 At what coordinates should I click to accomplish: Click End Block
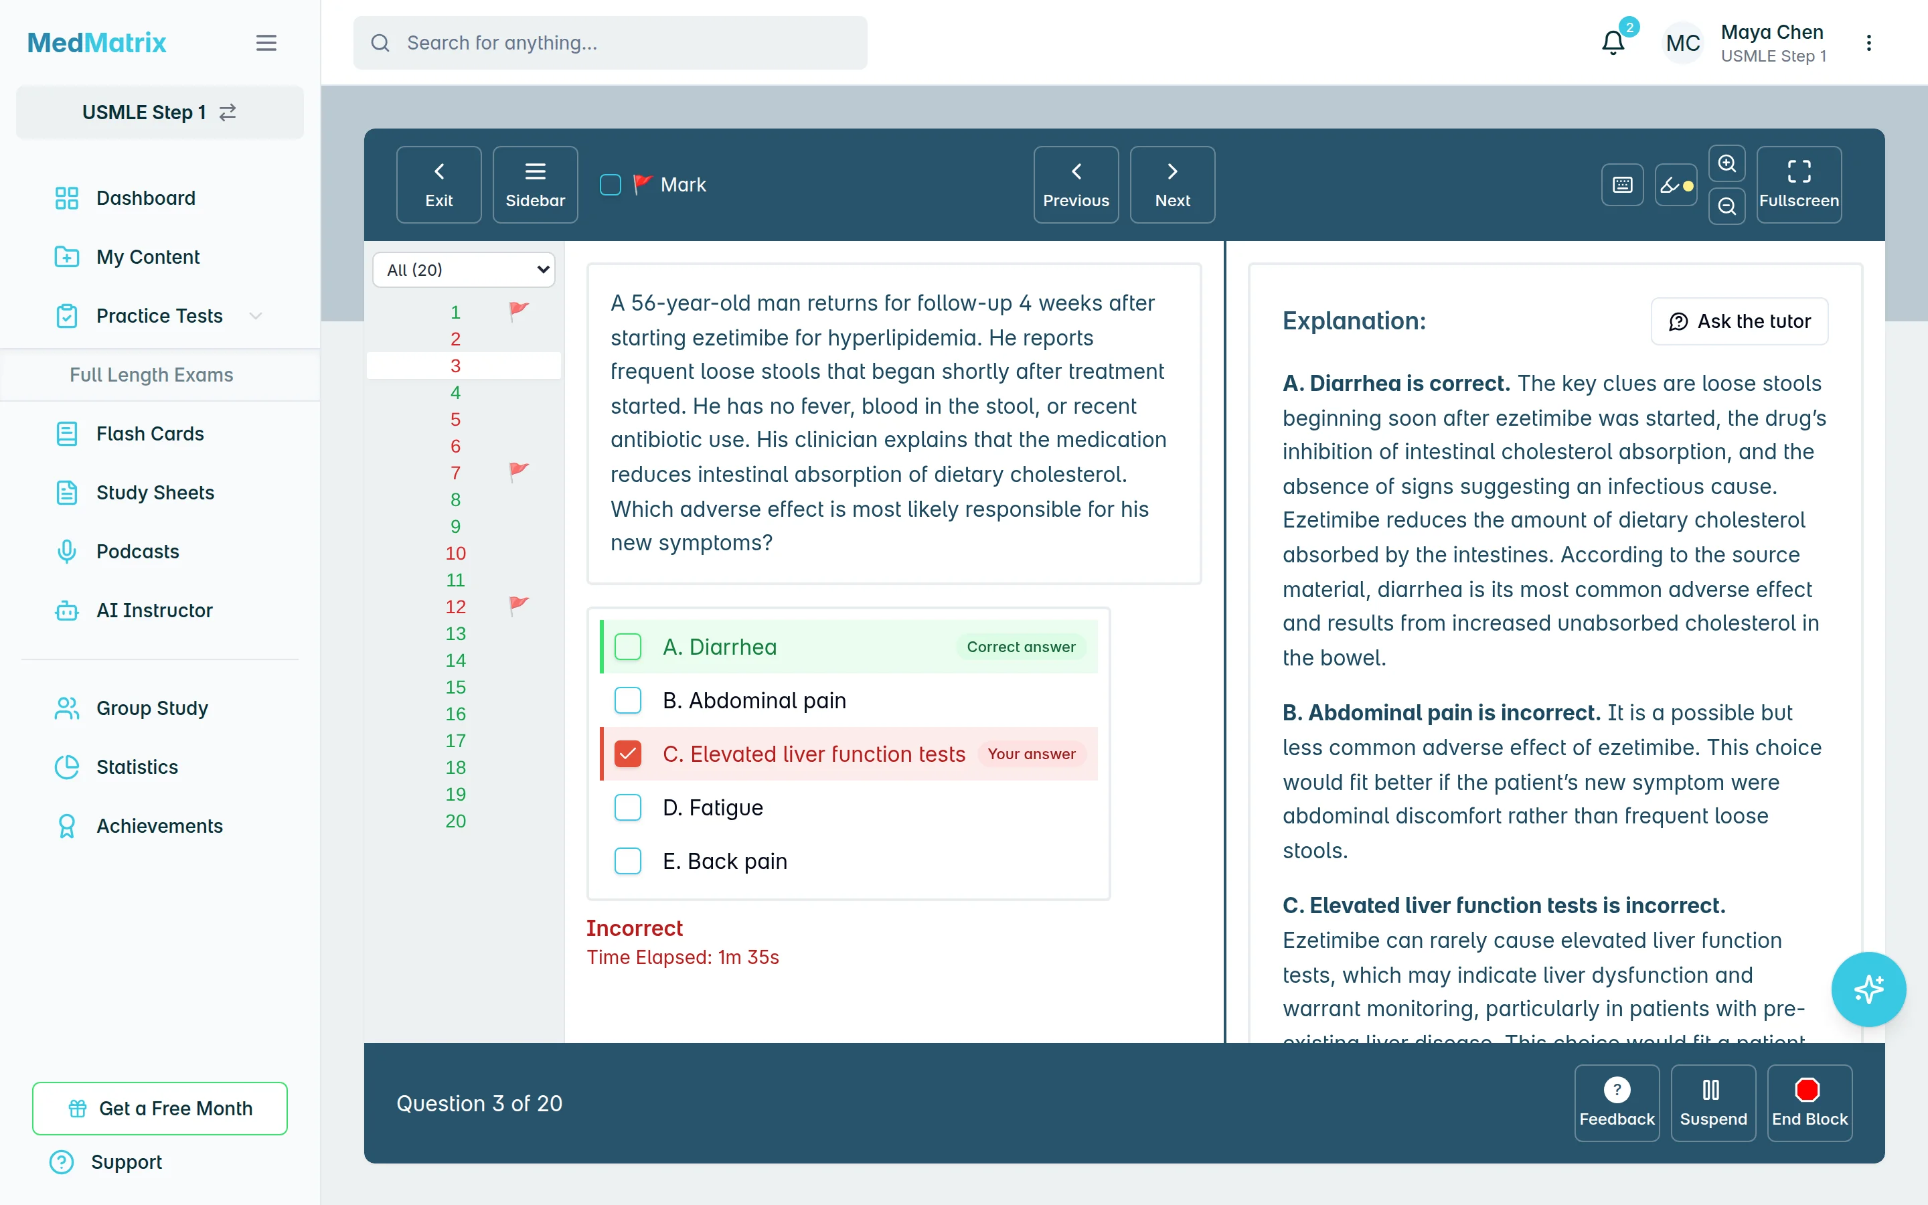[x=1810, y=1103]
